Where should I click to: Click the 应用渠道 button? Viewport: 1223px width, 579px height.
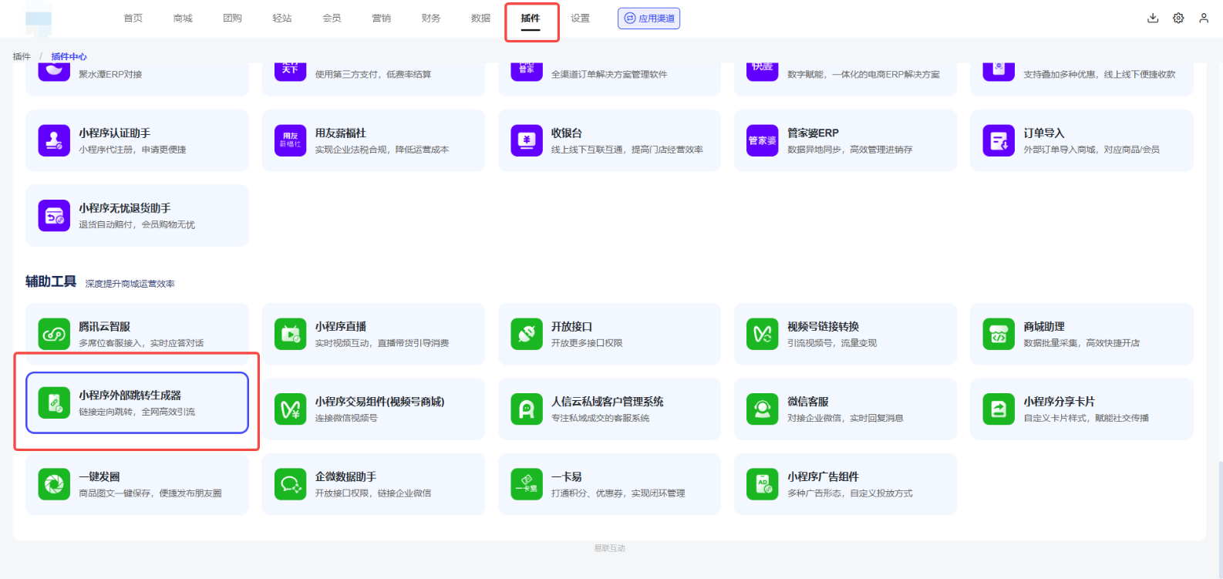point(649,19)
